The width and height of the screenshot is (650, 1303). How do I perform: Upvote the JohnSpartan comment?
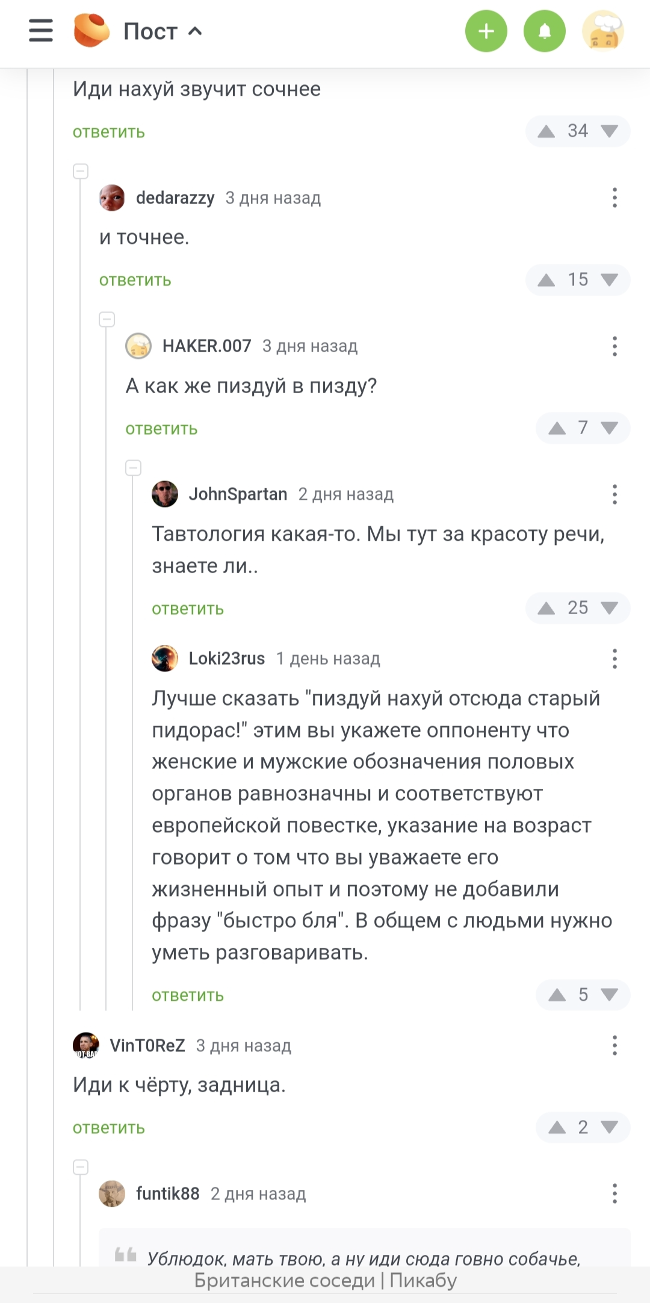click(546, 608)
